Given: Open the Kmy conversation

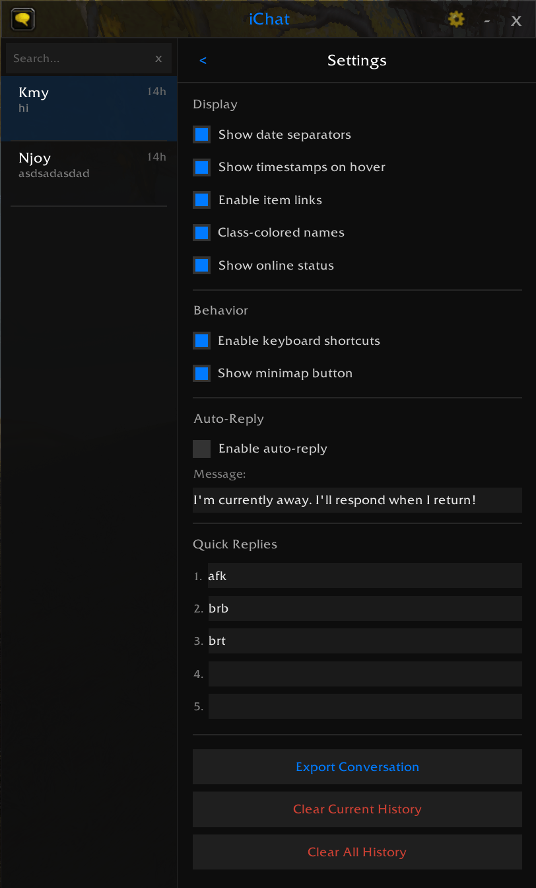Looking at the screenshot, I should click(x=89, y=108).
